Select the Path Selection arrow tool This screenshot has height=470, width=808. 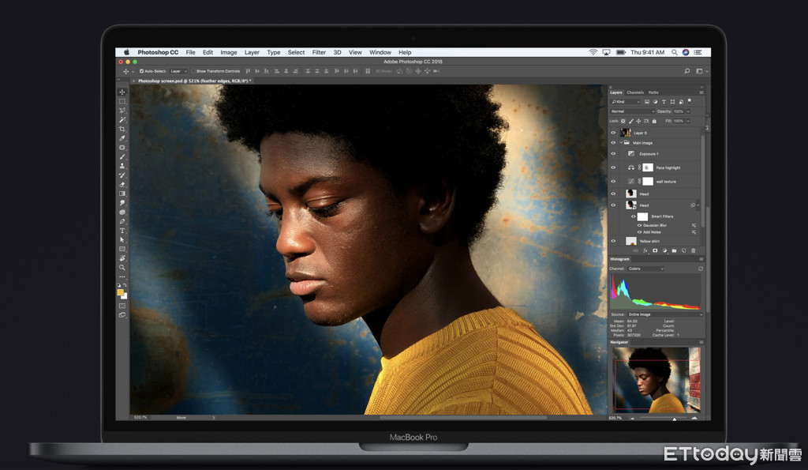[x=122, y=240]
